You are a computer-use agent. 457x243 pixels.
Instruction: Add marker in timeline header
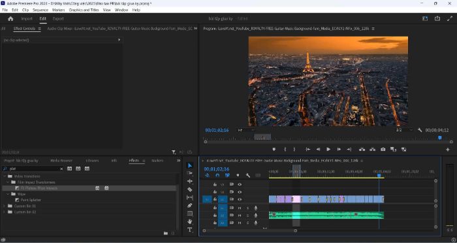(x=238, y=175)
